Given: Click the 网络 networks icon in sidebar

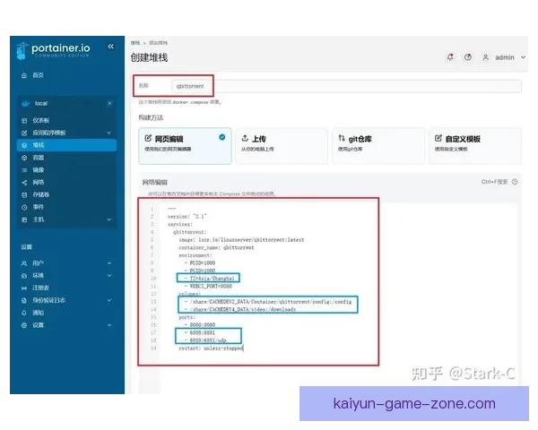Looking at the screenshot, I should (x=24, y=181).
